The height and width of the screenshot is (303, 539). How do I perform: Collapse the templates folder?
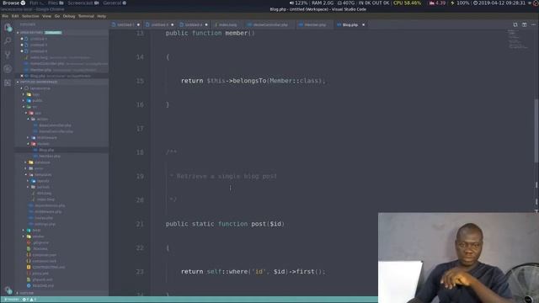pyautogui.click(x=43, y=175)
